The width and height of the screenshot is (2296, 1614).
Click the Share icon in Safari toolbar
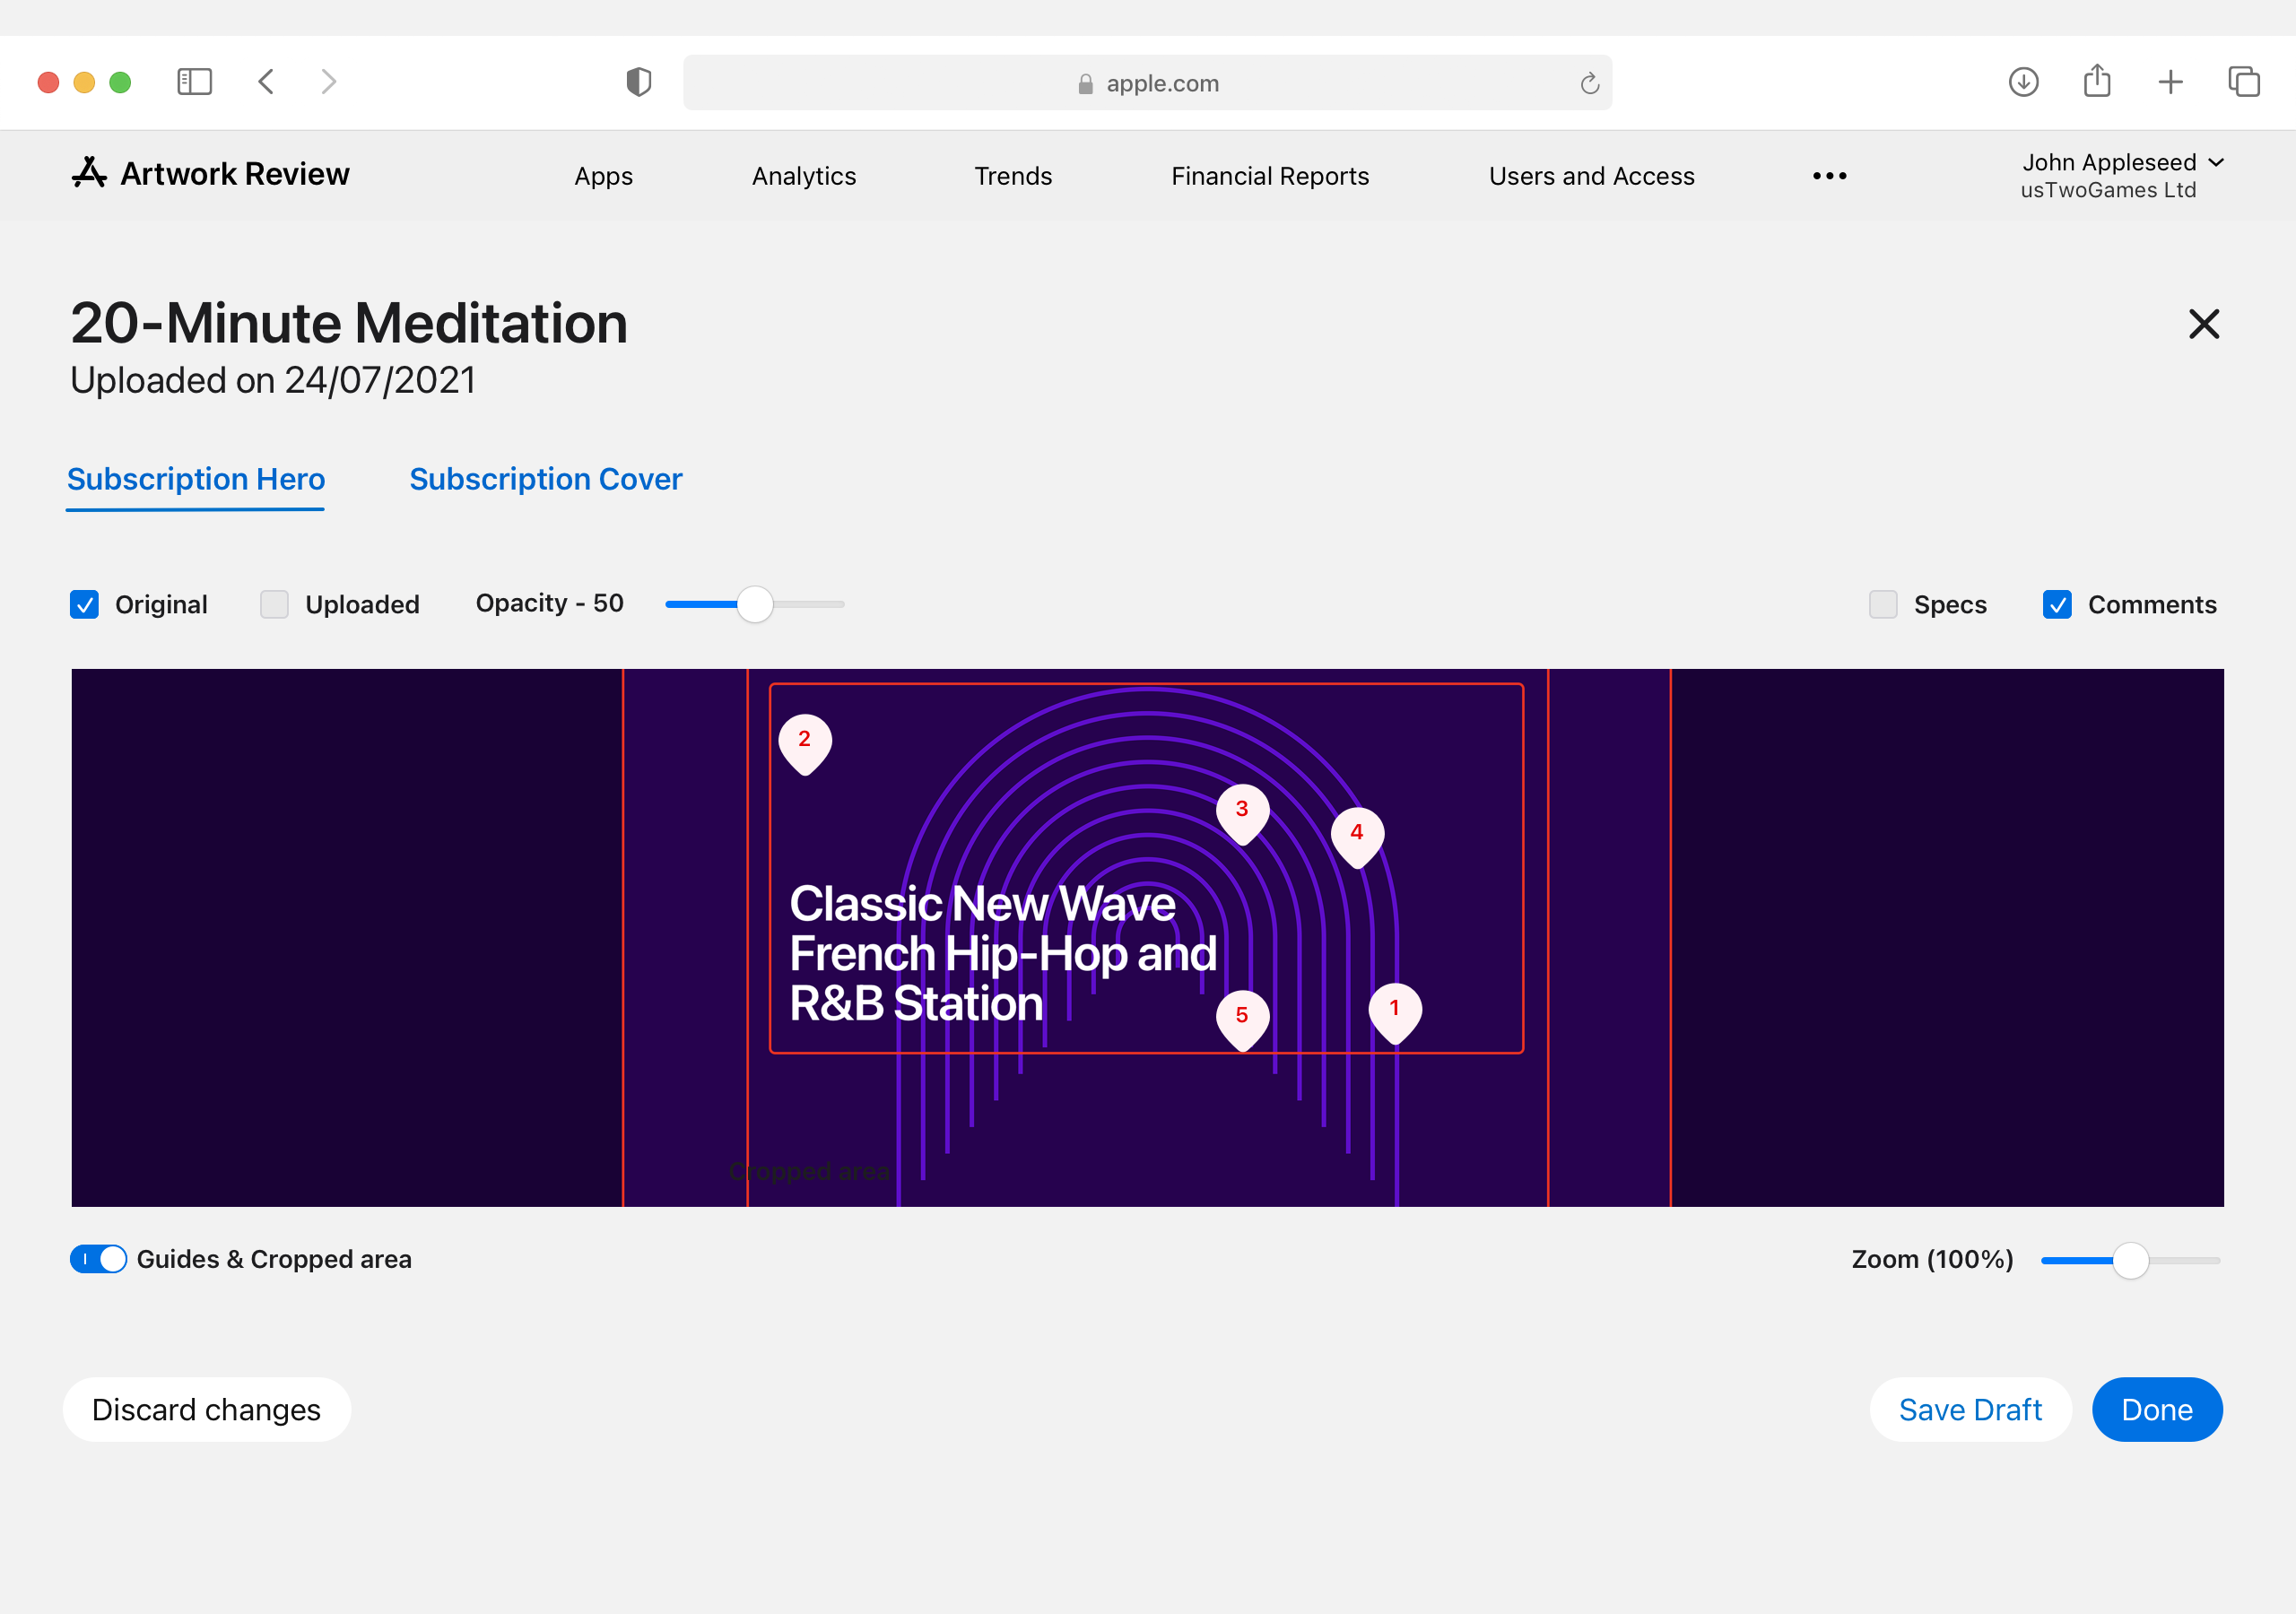click(2097, 81)
